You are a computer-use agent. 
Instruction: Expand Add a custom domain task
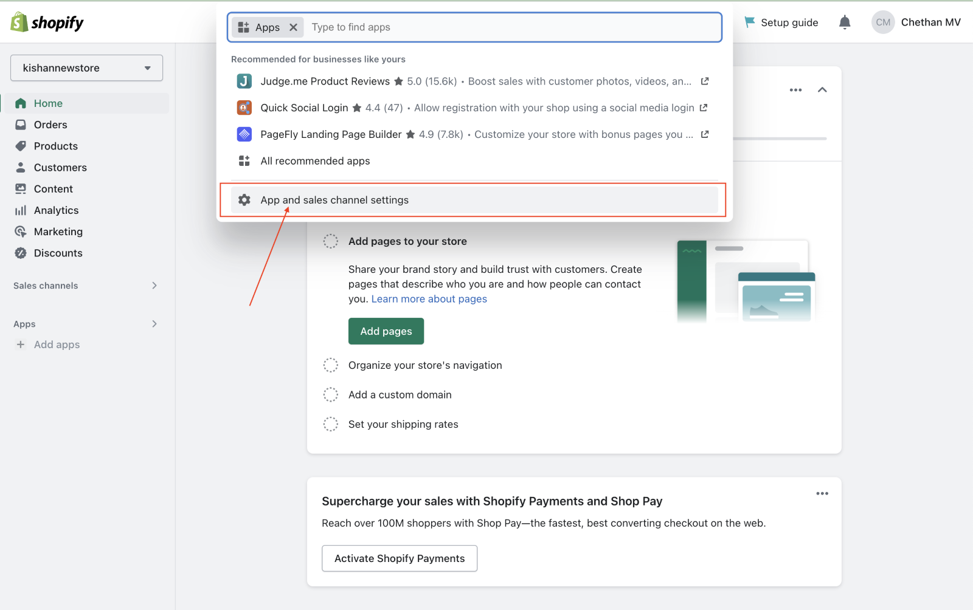click(x=400, y=395)
